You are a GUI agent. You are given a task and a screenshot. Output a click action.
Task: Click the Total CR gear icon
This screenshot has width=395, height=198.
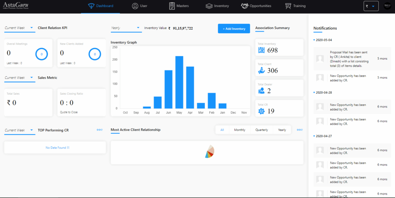click(262, 111)
